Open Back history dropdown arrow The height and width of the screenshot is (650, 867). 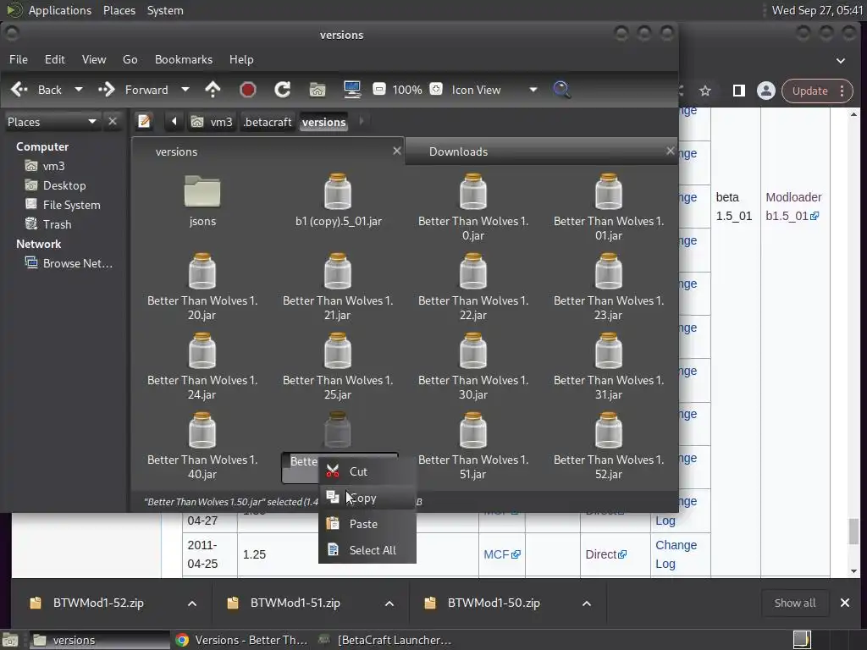(x=79, y=90)
